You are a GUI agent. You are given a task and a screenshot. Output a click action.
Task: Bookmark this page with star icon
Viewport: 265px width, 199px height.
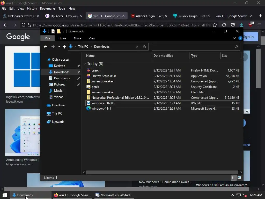[215, 25]
